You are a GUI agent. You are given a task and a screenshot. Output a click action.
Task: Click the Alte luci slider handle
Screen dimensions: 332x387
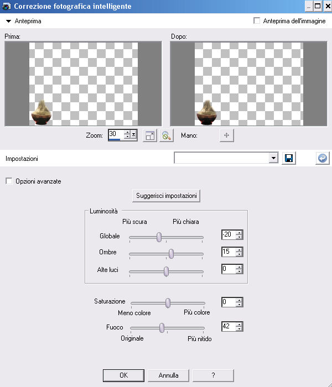pos(166,271)
